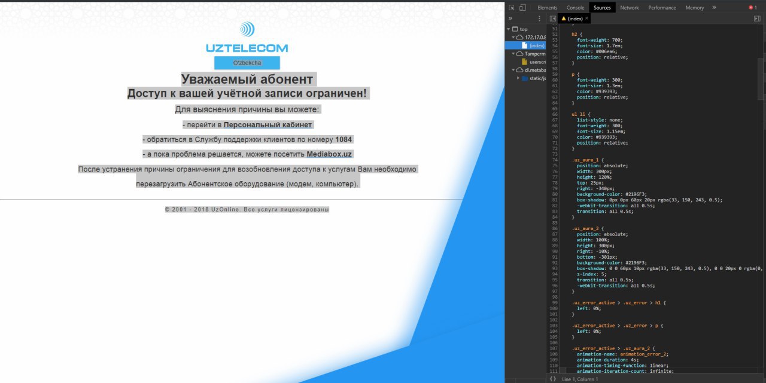
Task: Click the pretty print braces icon
Action: click(x=552, y=379)
